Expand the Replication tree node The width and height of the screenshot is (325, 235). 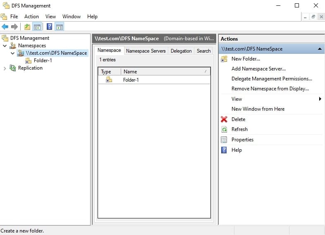click(x=5, y=68)
